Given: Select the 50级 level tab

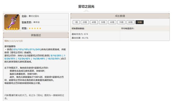Looking at the screenshot, I should point(103,22).
